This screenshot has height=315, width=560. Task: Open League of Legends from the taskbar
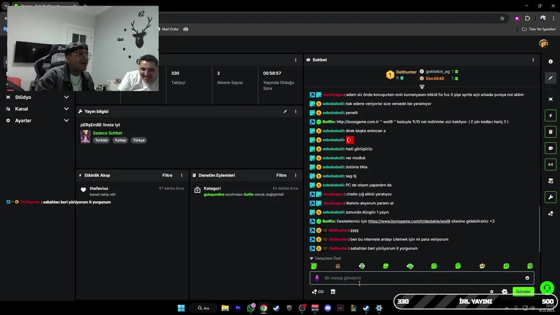click(x=353, y=308)
